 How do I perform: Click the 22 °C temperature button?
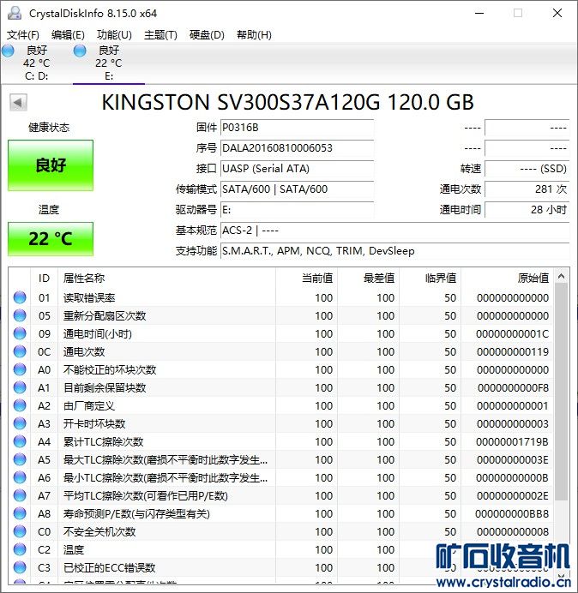coord(51,239)
